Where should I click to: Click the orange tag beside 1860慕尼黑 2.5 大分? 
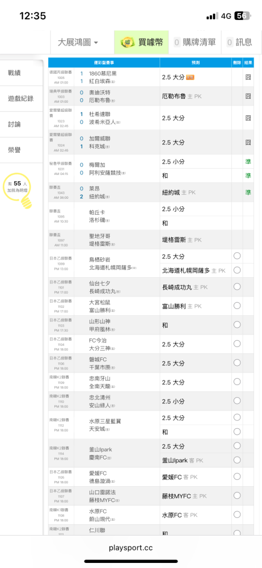[189, 77]
